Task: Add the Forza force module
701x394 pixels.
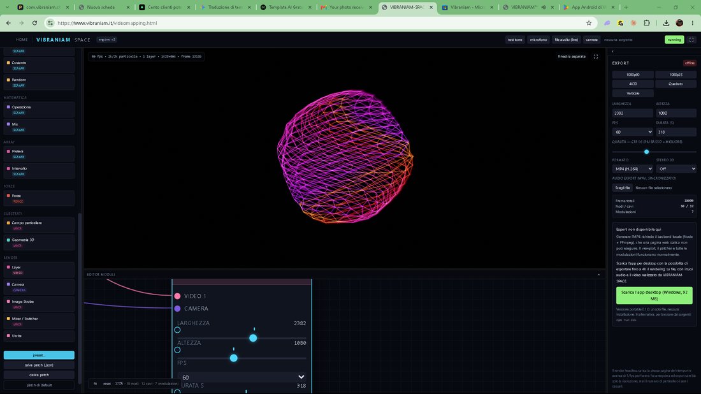Action: 39,198
